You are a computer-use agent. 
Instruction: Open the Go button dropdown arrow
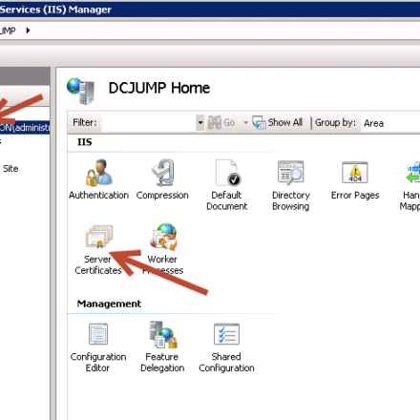(x=245, y=122)
